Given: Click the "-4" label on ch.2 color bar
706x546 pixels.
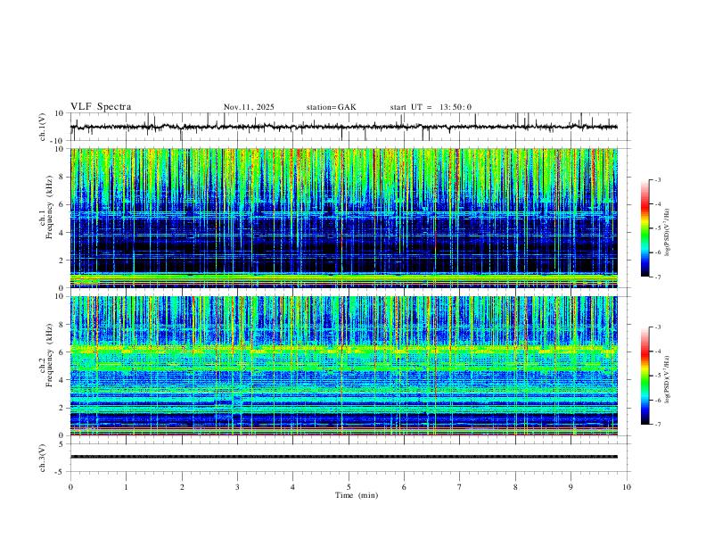Looking at the screenshot, I should pos(658,352).
